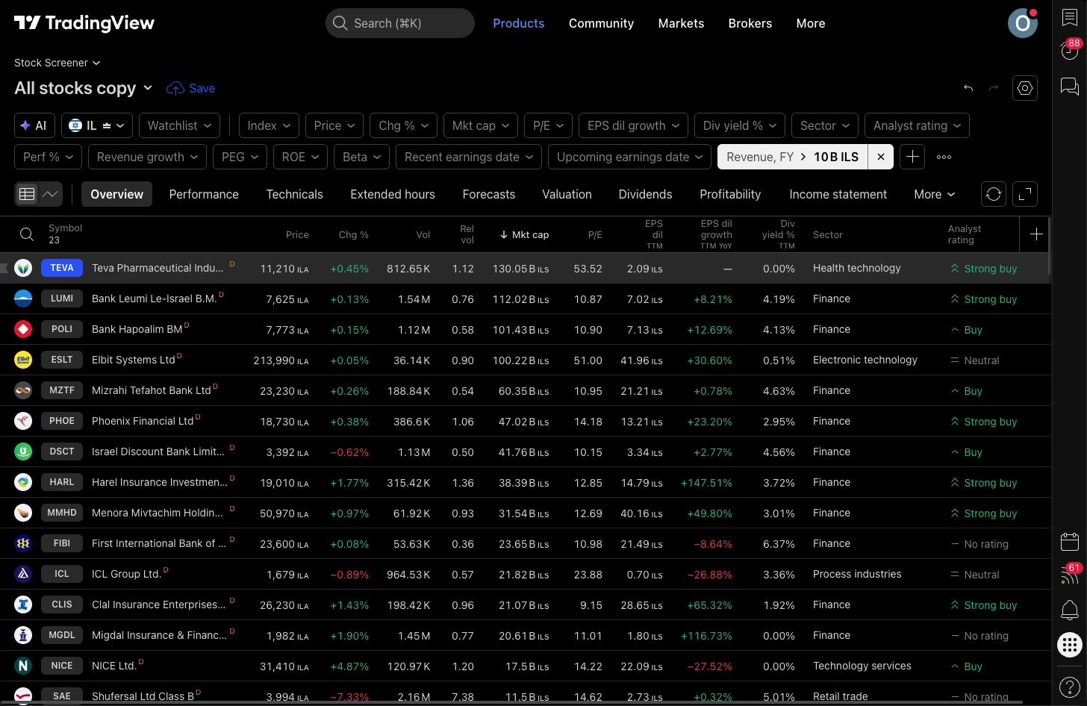This screenshot has width=1087, height=706.
Task: Switch to chart view icon
Action: tap(50, 194)
